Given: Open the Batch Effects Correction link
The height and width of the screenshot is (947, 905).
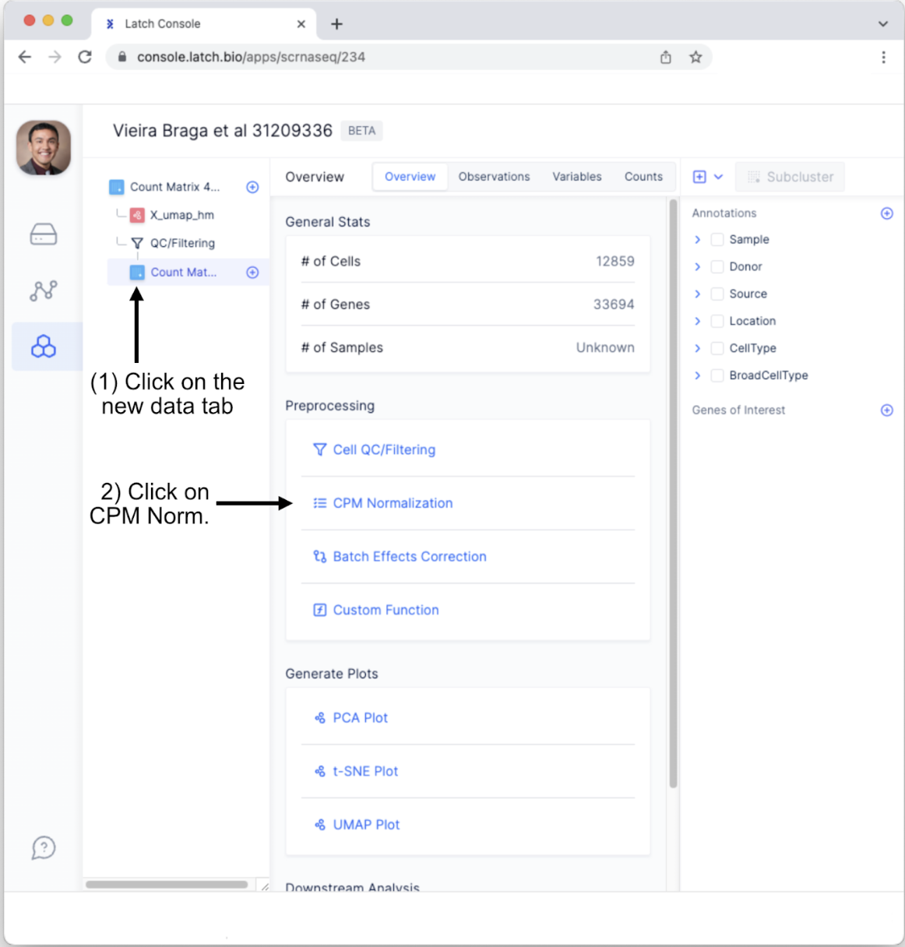Looking at the screenshot, I should click(x=410, y=556).
